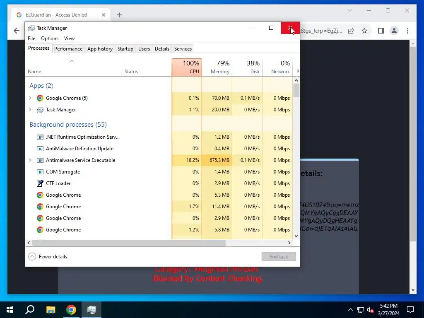Click the CTF Loader pen icon
This screenshot has height=318, width=424.
(40, 183)
